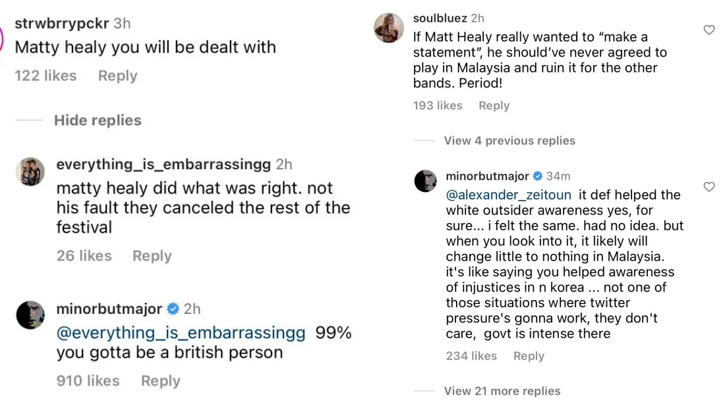The height and width of the screenshot is (408, 725).
Task: Click minorbutmajor's avatar beside the British person reply
Action: click(x=30, y=315)
